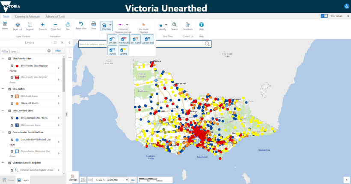
Task: Click in the address search field
Action: [141, 44]
